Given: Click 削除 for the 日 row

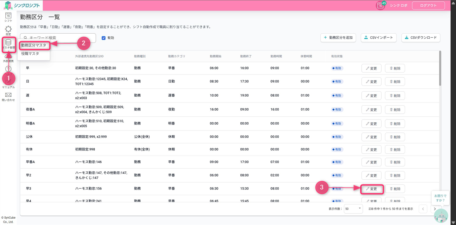Looking at the screenshot, I should pos(395,82).
